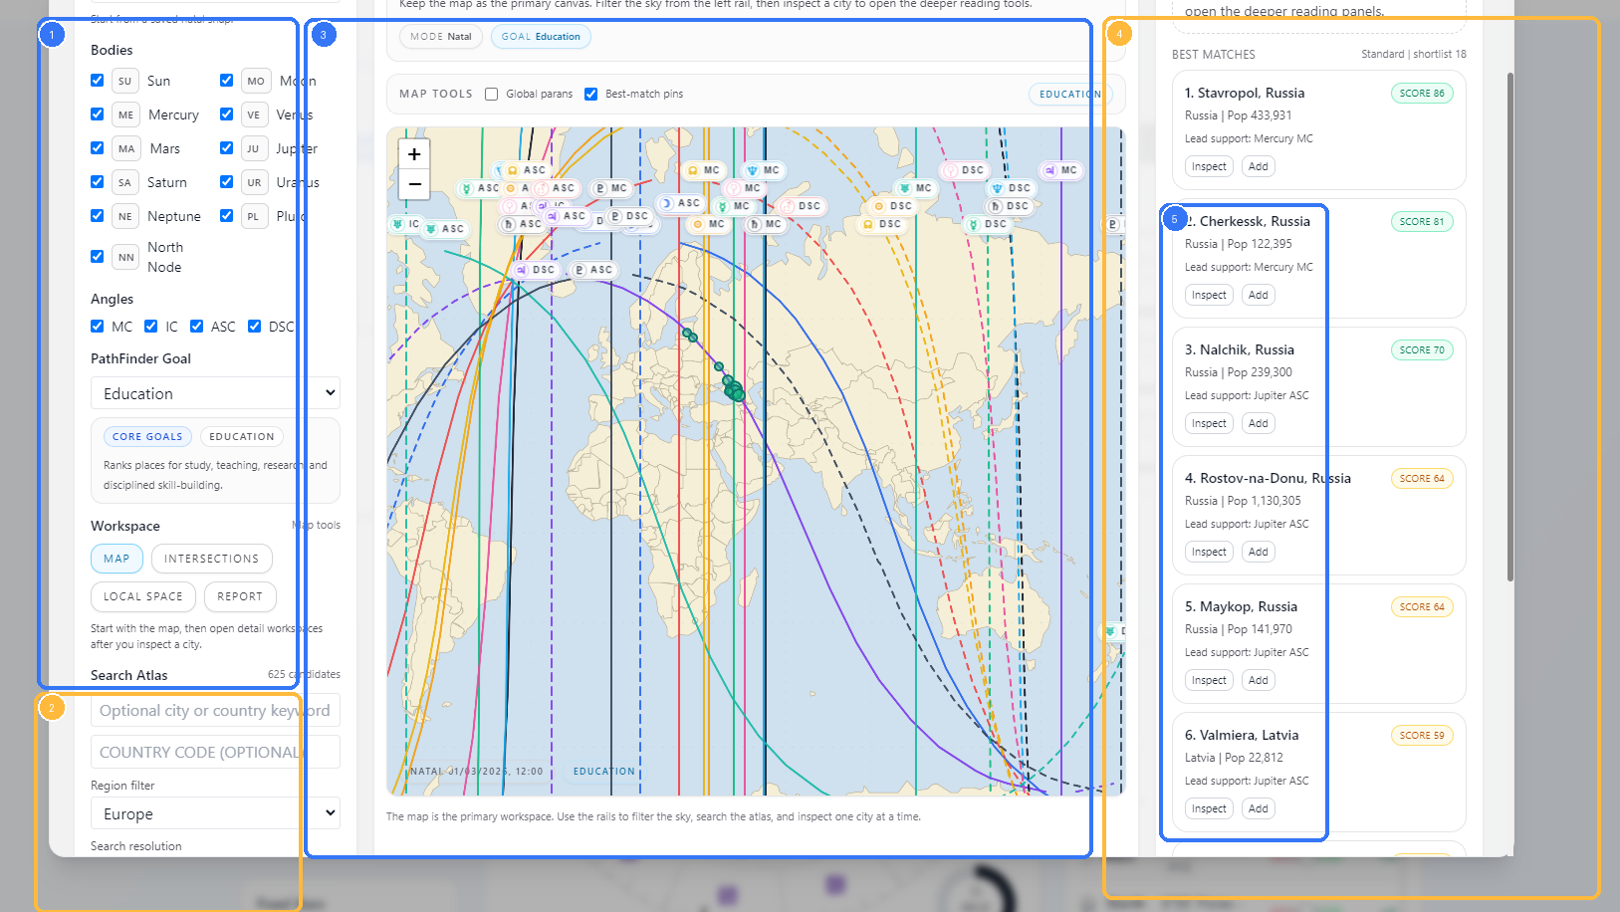Select the Neptune DSC line label

pyautogui.click(x=1011, y=188)
